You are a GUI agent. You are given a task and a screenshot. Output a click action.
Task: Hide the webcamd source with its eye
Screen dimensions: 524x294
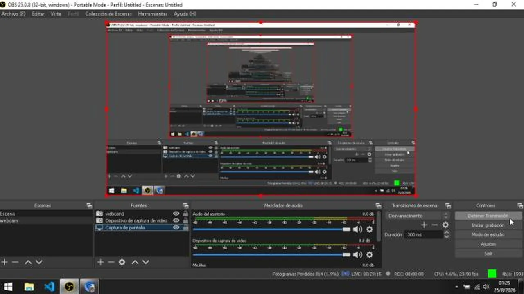tap(176, 214)
